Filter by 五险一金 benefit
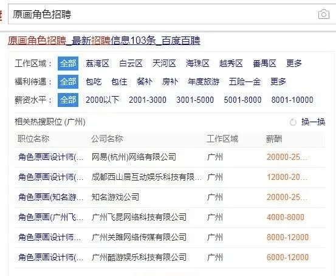Viewport: 336px width, 276px height. 244,81
